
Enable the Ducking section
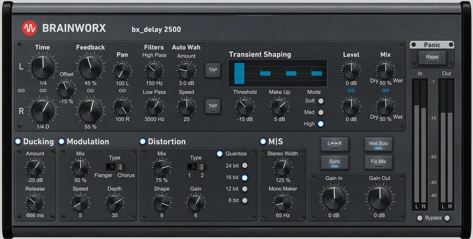(x=18, y=141)
